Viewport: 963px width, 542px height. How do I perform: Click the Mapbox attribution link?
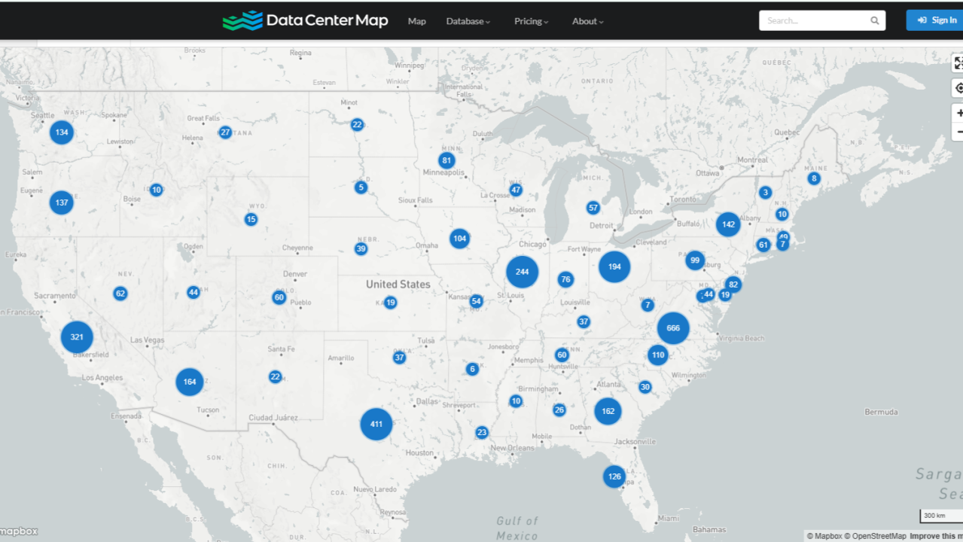[825, 536]
